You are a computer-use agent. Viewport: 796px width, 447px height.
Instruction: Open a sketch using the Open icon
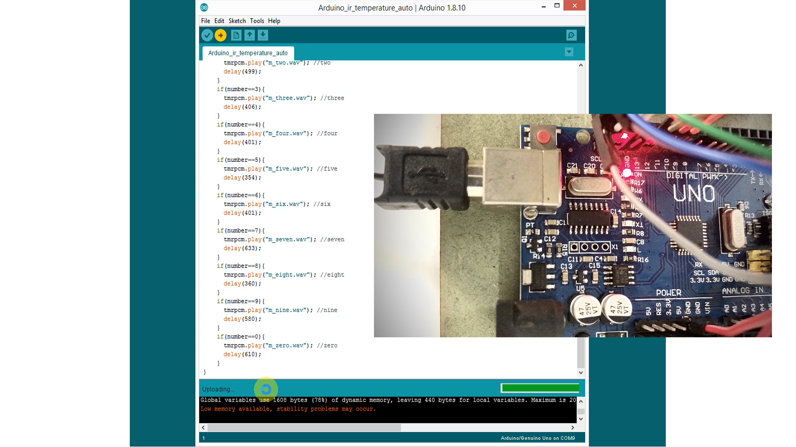pos(249,35)
